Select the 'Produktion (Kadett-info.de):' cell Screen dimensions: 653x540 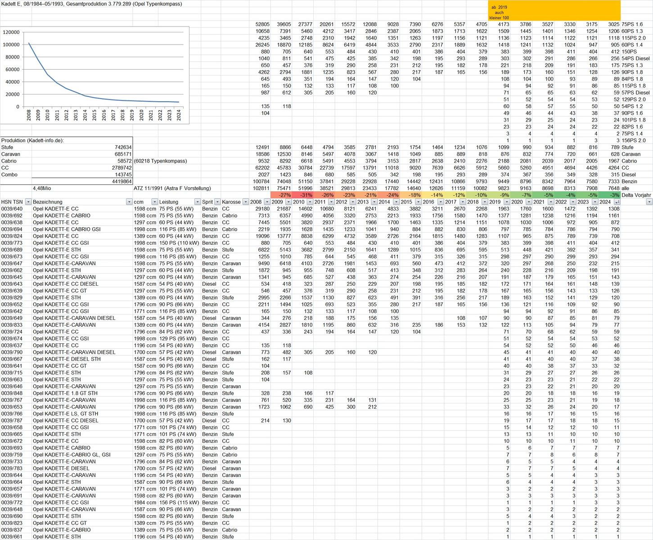point(33,140)
